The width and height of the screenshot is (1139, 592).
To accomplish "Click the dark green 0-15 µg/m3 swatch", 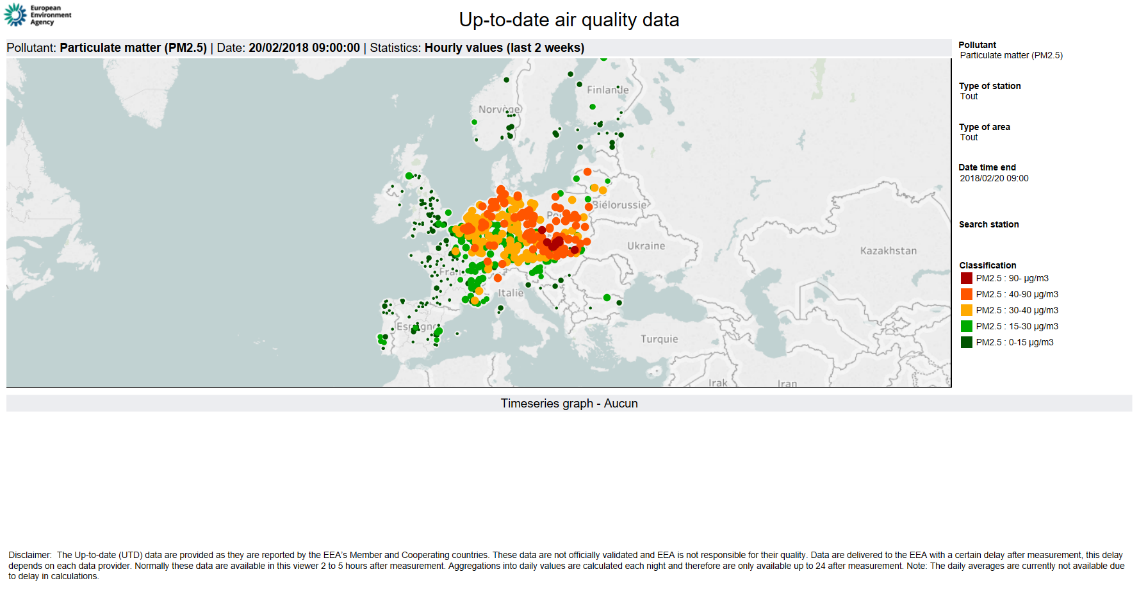I will pos(966,342).
